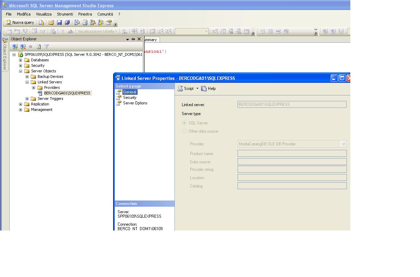
Task: Select the Server Options page
Action: 135,103
